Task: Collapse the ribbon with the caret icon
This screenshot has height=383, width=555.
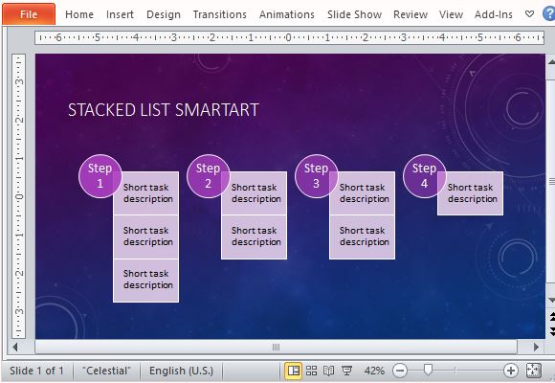Action: (529, 14)
